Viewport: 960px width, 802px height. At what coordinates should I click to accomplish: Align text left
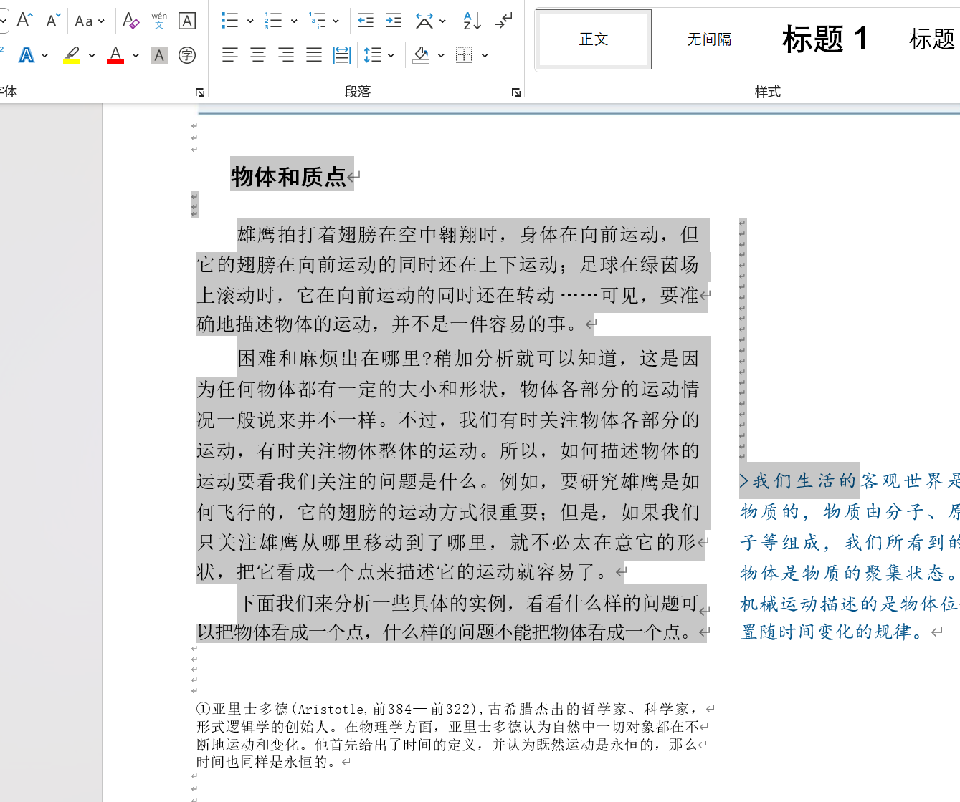click(x=229, y=55)
